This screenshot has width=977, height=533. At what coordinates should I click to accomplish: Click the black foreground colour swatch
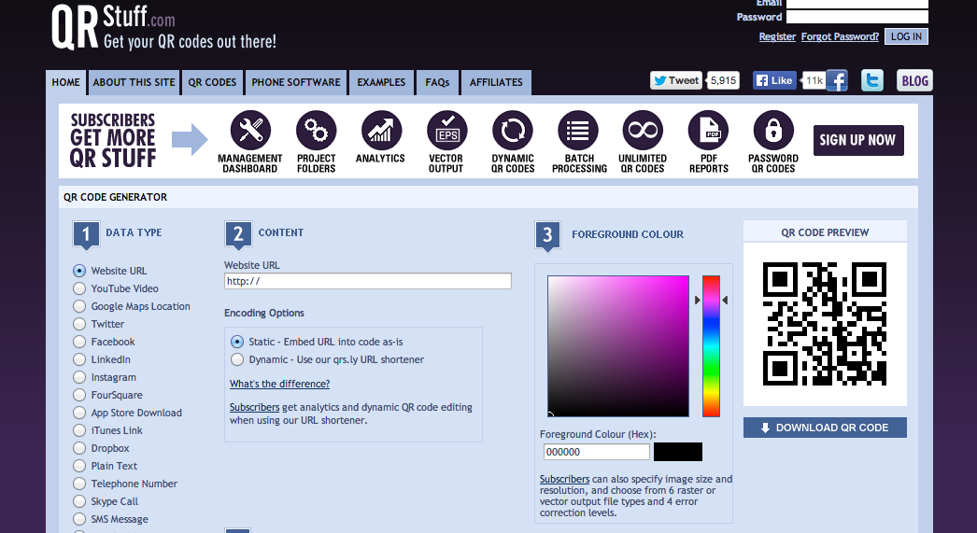[678, 452]
